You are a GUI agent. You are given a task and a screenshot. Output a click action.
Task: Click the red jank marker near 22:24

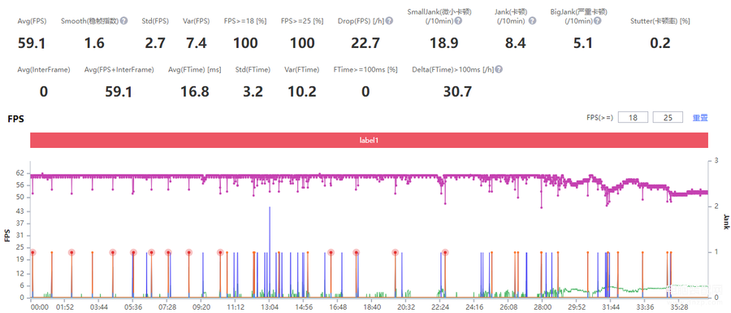[x=445, y=252]
